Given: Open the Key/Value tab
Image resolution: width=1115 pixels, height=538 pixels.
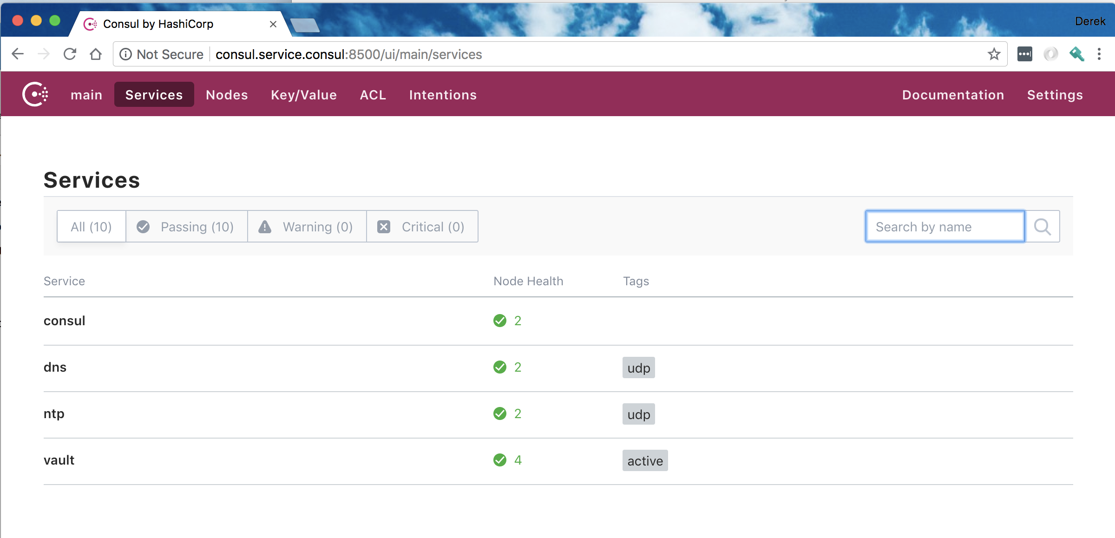Looking at the screenshot, I should (304, 95).
